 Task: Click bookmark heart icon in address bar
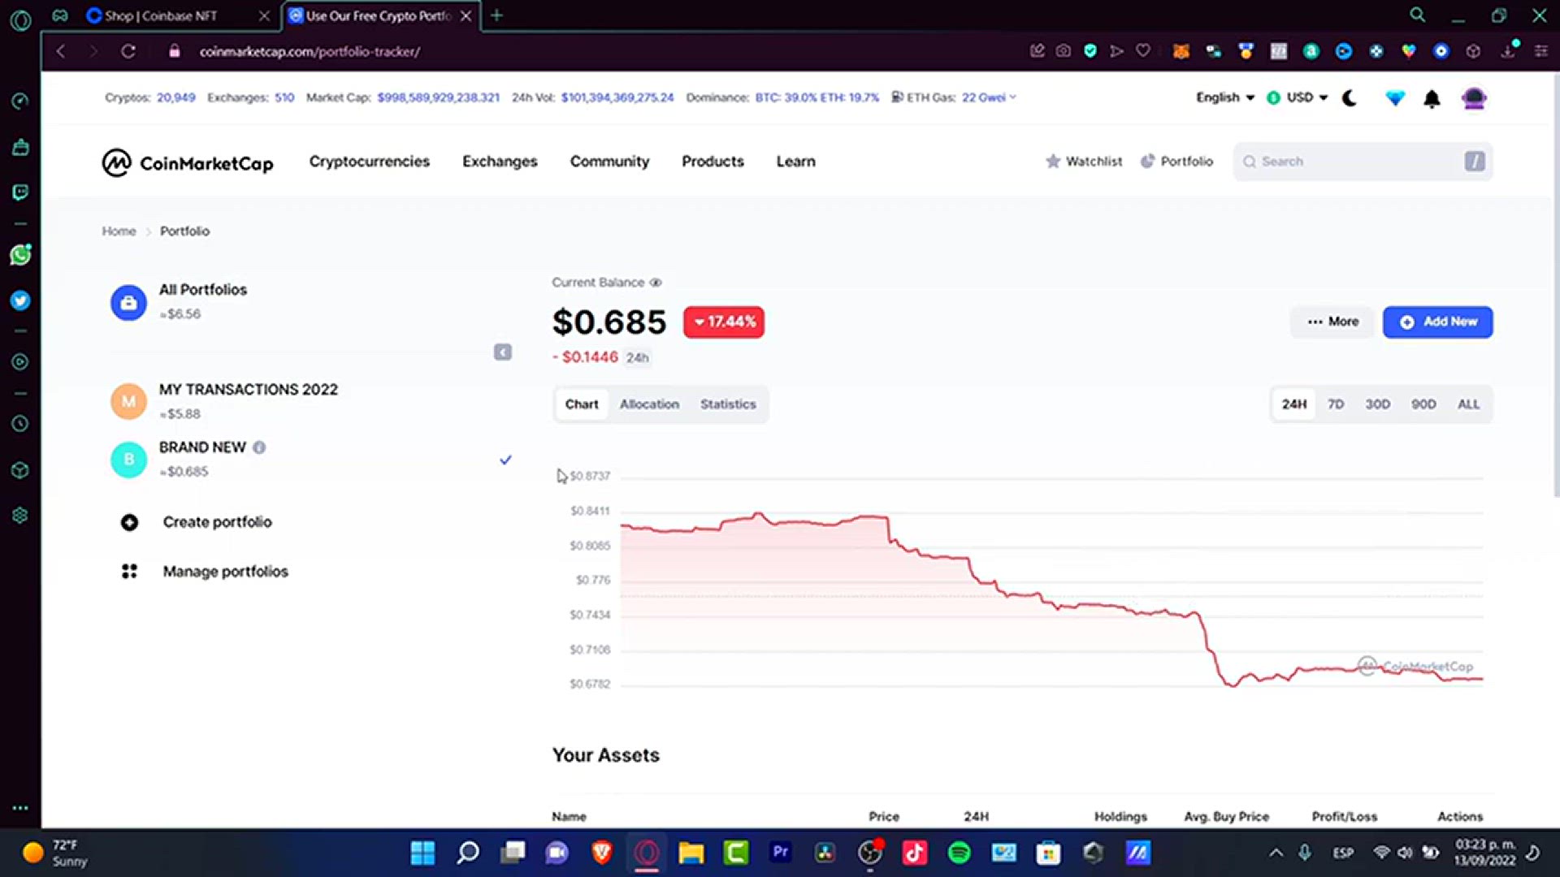(x=1143, y=51)
